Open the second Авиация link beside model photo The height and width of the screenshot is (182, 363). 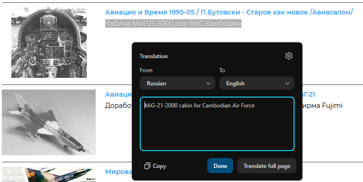pyautogui.click(x=118, y=94)
